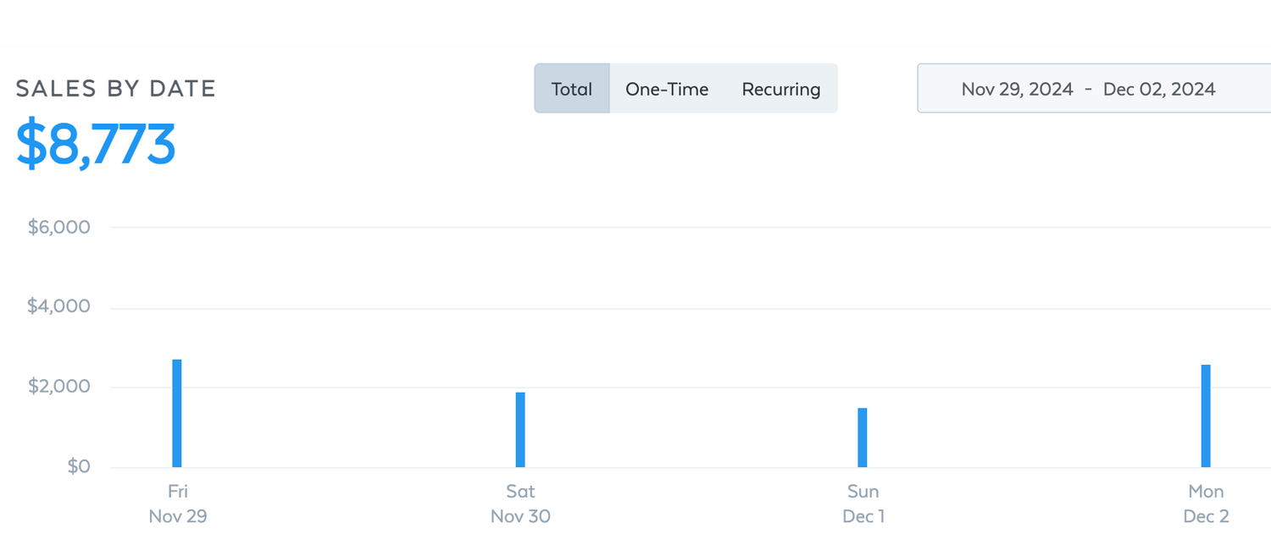
Task: Click the Sales By Date heading
Action: tap(116, 88)
